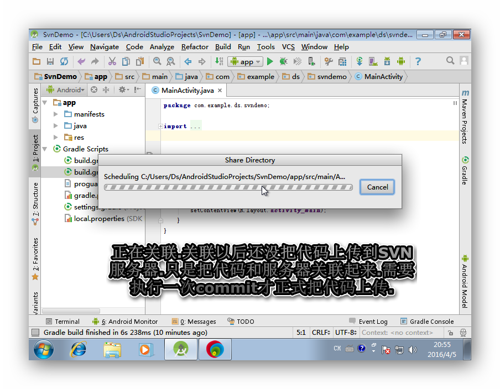Viewport: 500px width, 389px height.
Task: Toggle the Terminal tool window
Action: [x=62, y=321]
